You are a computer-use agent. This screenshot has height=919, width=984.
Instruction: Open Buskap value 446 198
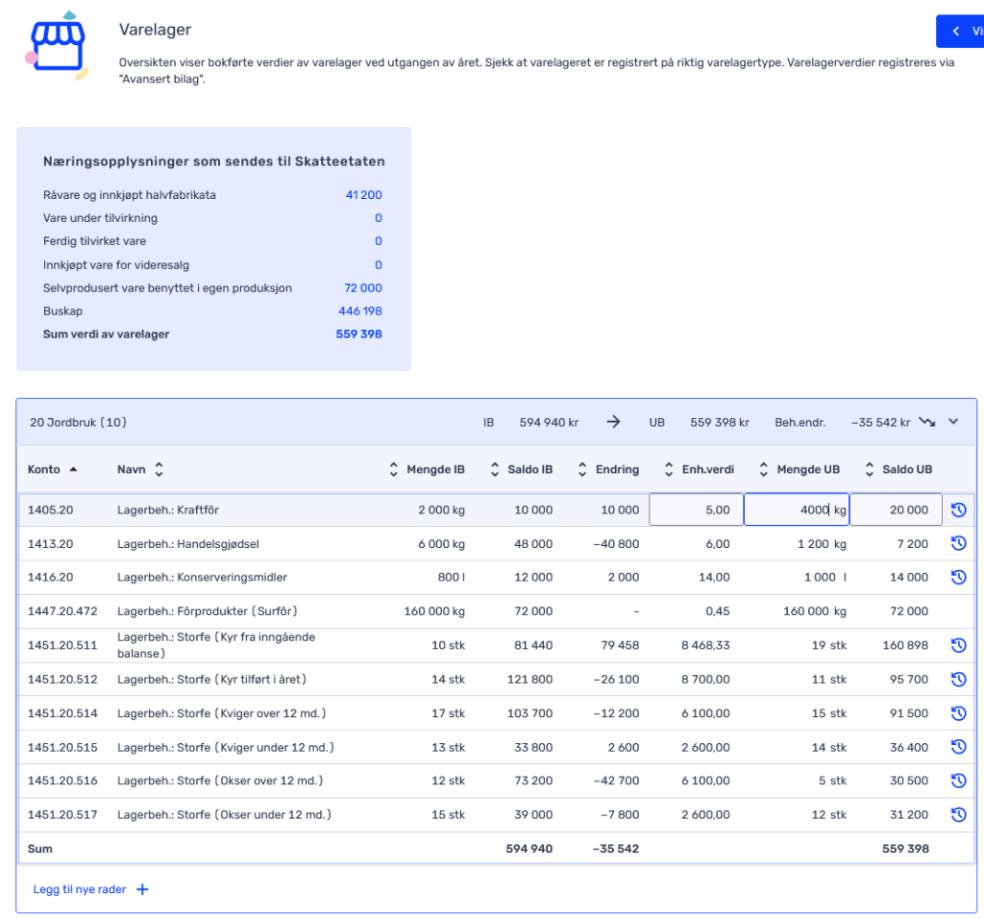point(360,311)
